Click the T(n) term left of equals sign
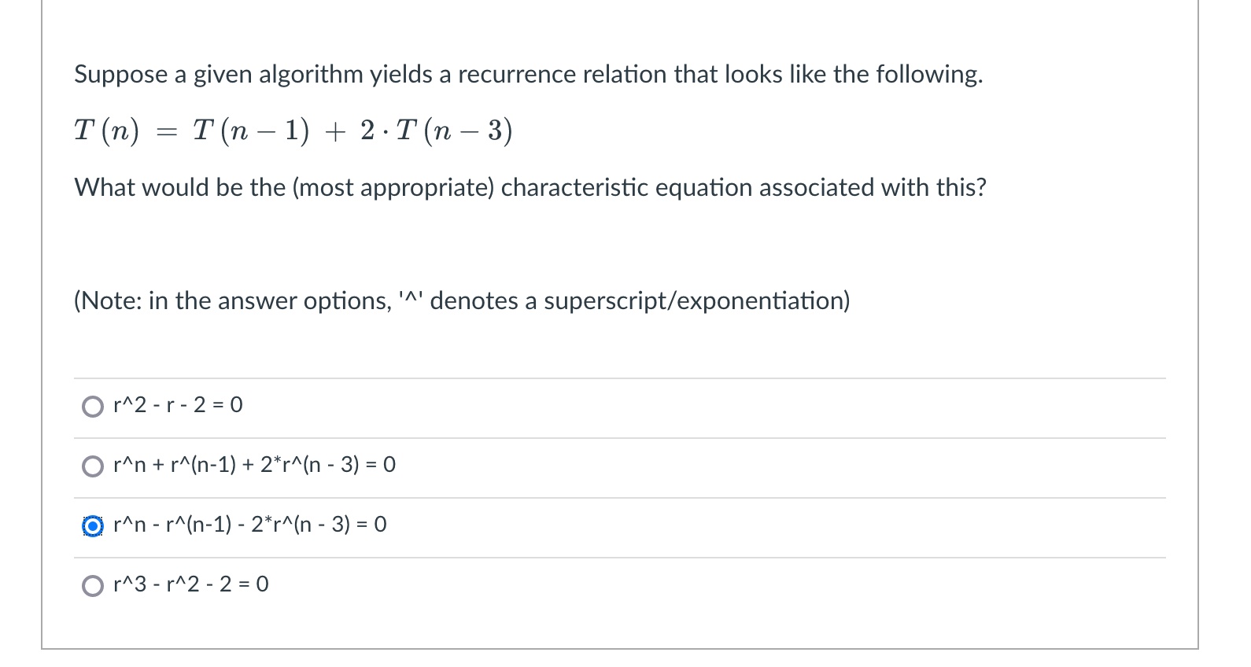Image resolution: width=1251 pixels, height=667 pixels. tap(107, 131)
